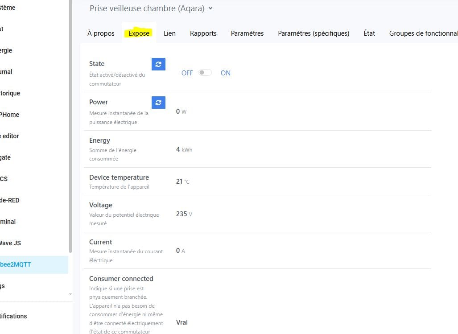458x334 pixels.
Task: Click the OFF label for State
Action: tap(187, 73)
